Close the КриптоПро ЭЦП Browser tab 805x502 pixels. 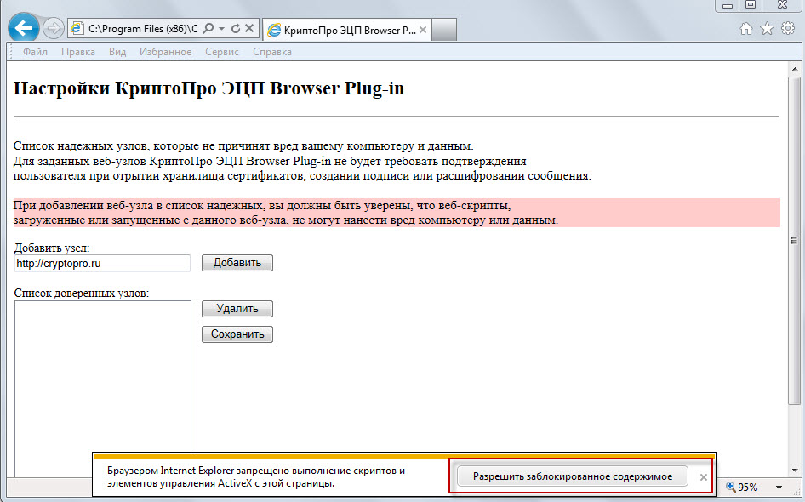[423, 30]
